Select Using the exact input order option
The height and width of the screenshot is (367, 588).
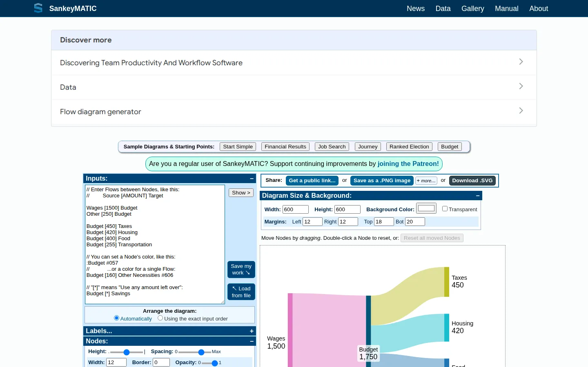[x=160, y=318]
